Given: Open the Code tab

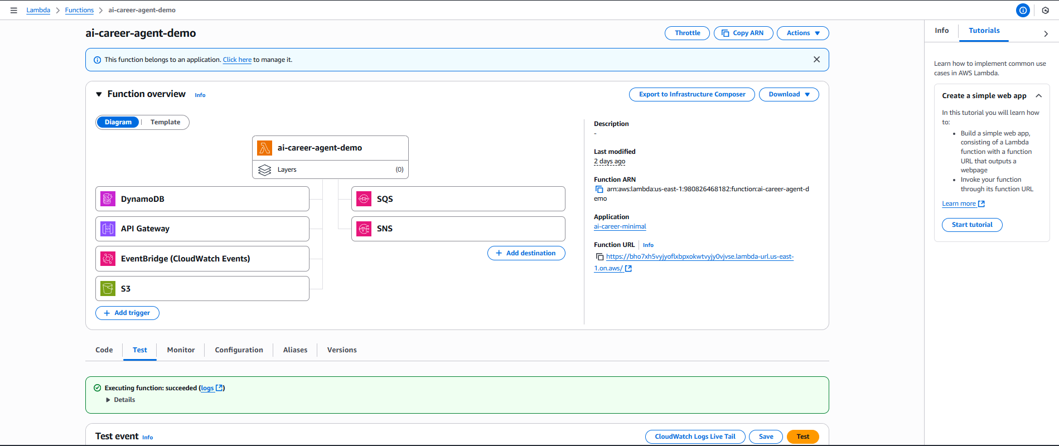Looking at the screenshot, I should click(x=104, y=350).
